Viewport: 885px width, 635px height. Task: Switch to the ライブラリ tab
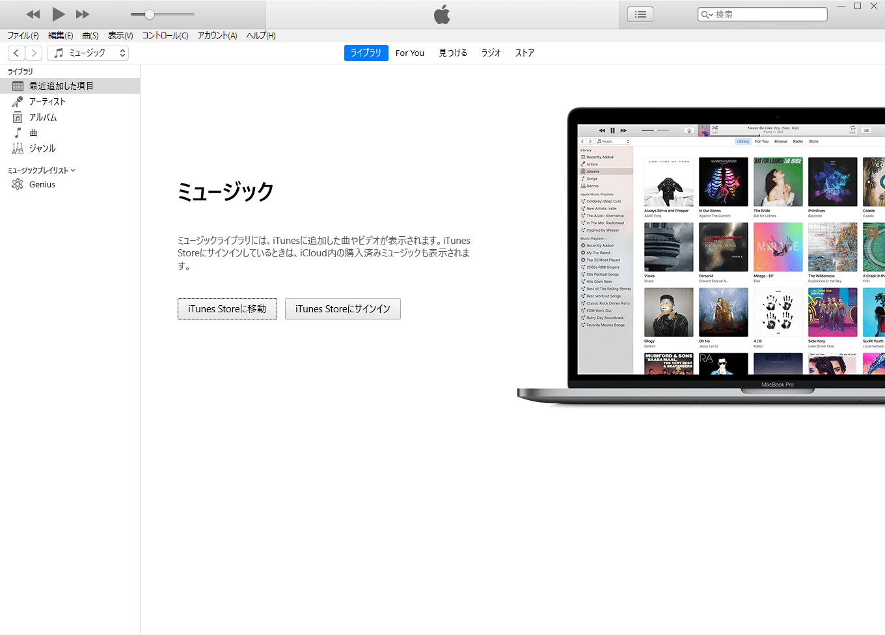[366, 53]
